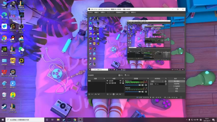The height and width of the screenshot is (122, 217).
Task: Decrease transition duration with the down stepper
Action: click(x=166, y=85)
